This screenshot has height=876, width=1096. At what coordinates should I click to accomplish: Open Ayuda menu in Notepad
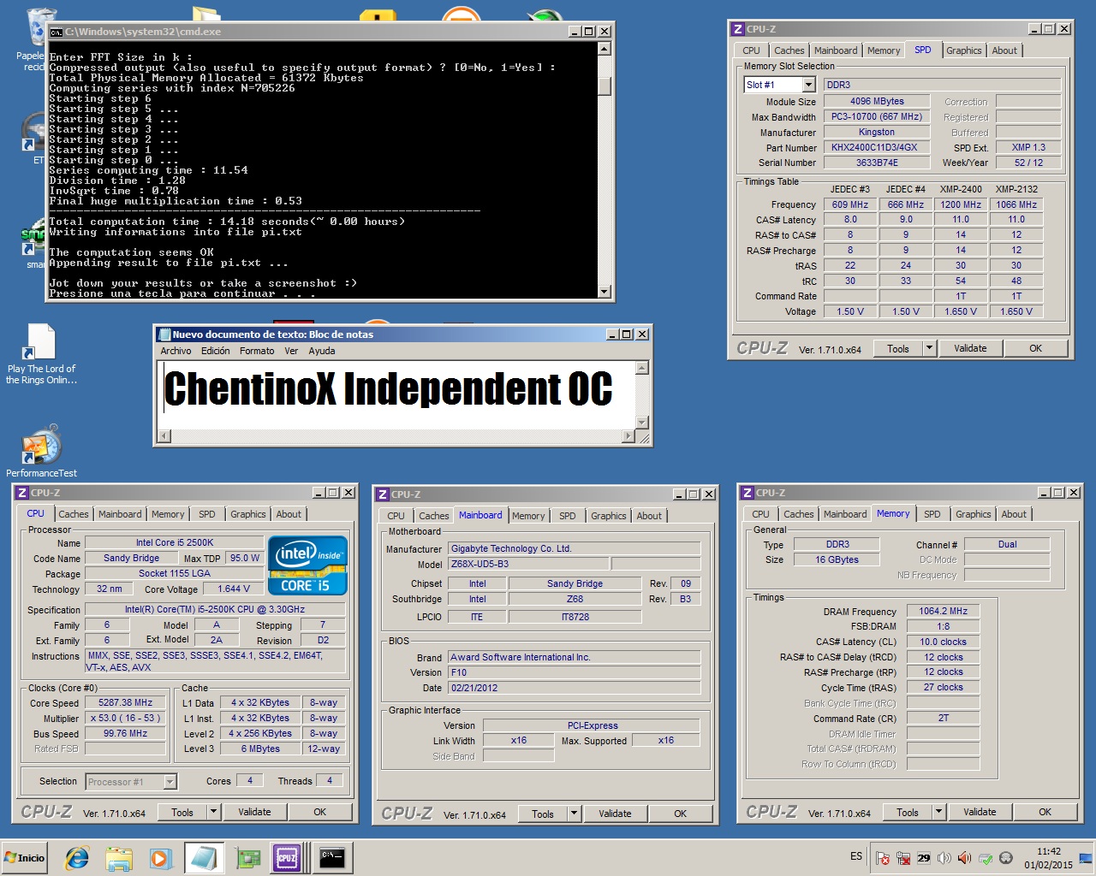(x=322, y=351)
